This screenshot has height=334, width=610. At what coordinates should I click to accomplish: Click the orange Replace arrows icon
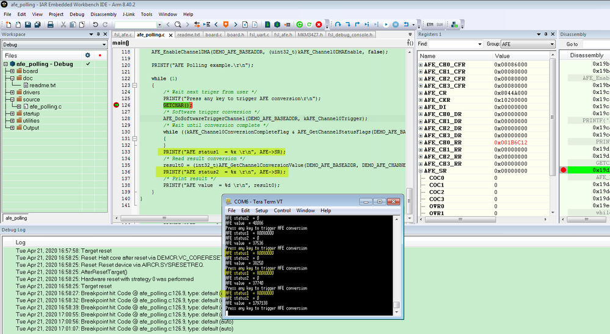(197, 24)
